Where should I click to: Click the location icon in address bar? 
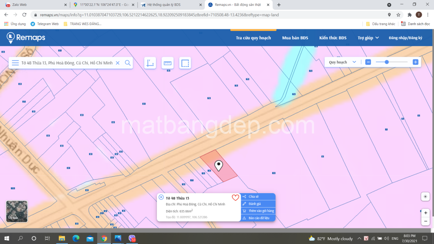click(389, 15)
